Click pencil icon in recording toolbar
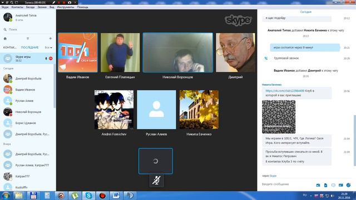 pyautogui.click(x=53, y=2)
